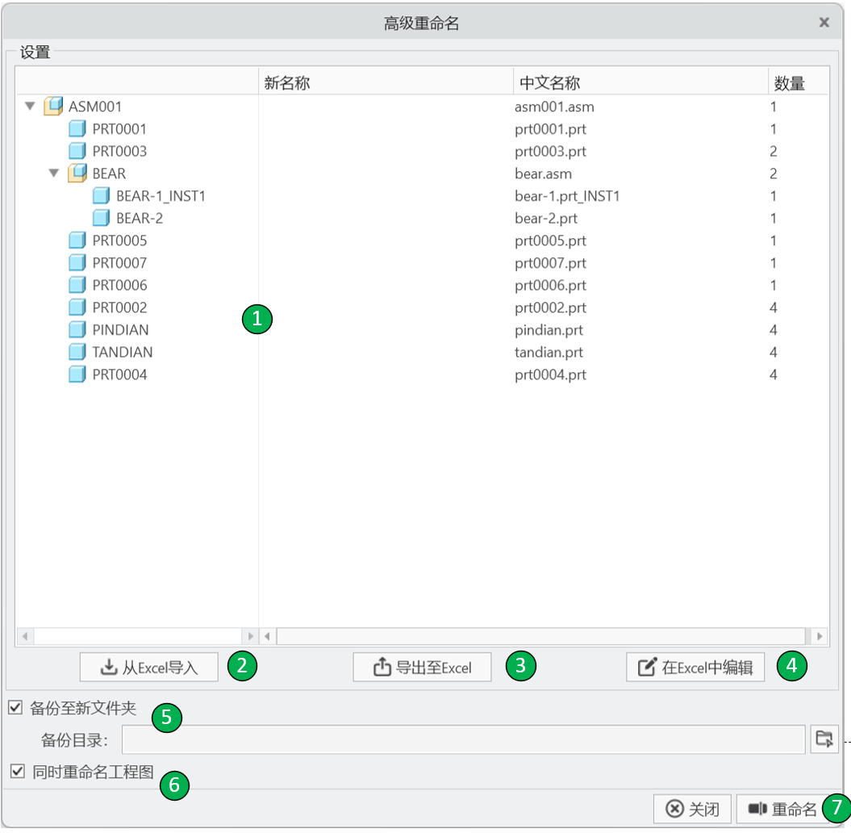Click the PINDIAN part icon
The height and width of the screenshot is (833, 851).
[x=77, y=330]
